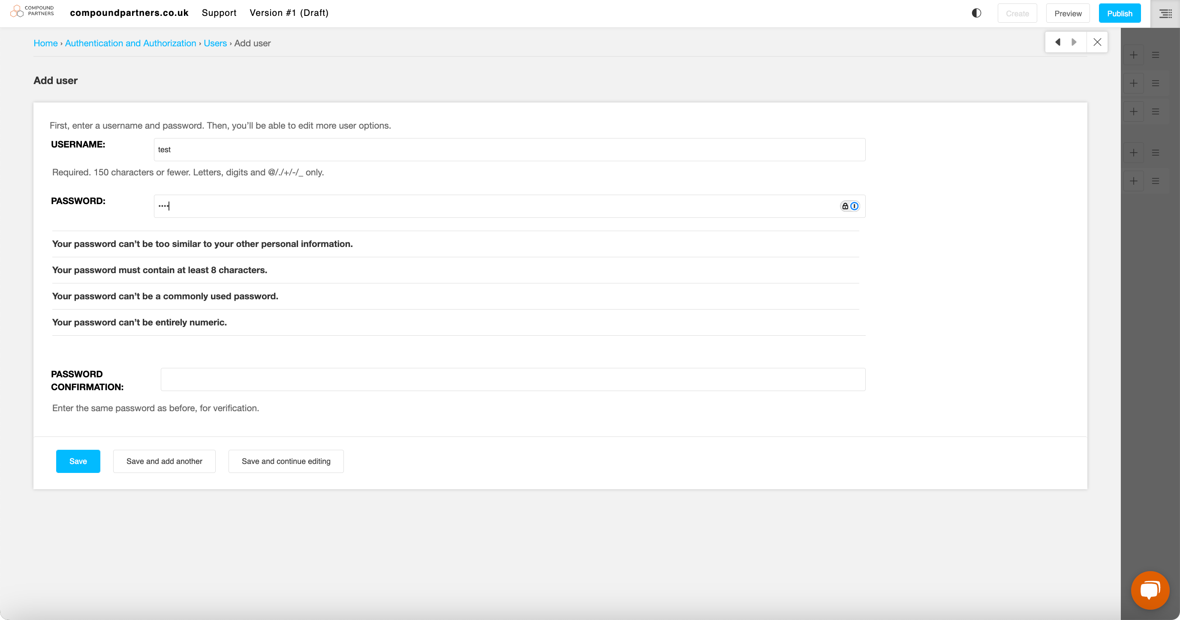
Task: Click the 'Required. 150 characters or fewer' help text
Action: click(x=188, y=172)
